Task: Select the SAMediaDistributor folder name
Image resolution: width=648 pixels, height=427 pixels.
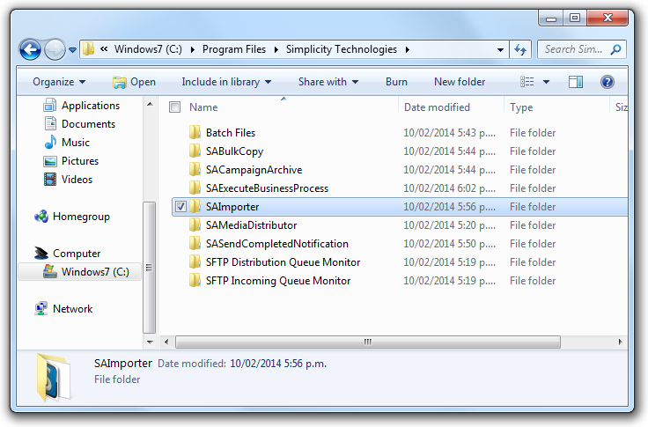Action: pos(251,225)
